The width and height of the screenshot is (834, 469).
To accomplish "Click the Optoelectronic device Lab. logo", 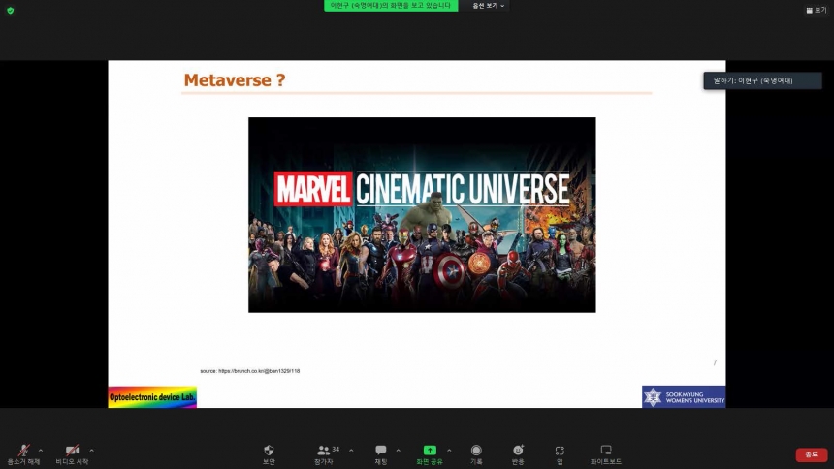I will tap(152, 396).
